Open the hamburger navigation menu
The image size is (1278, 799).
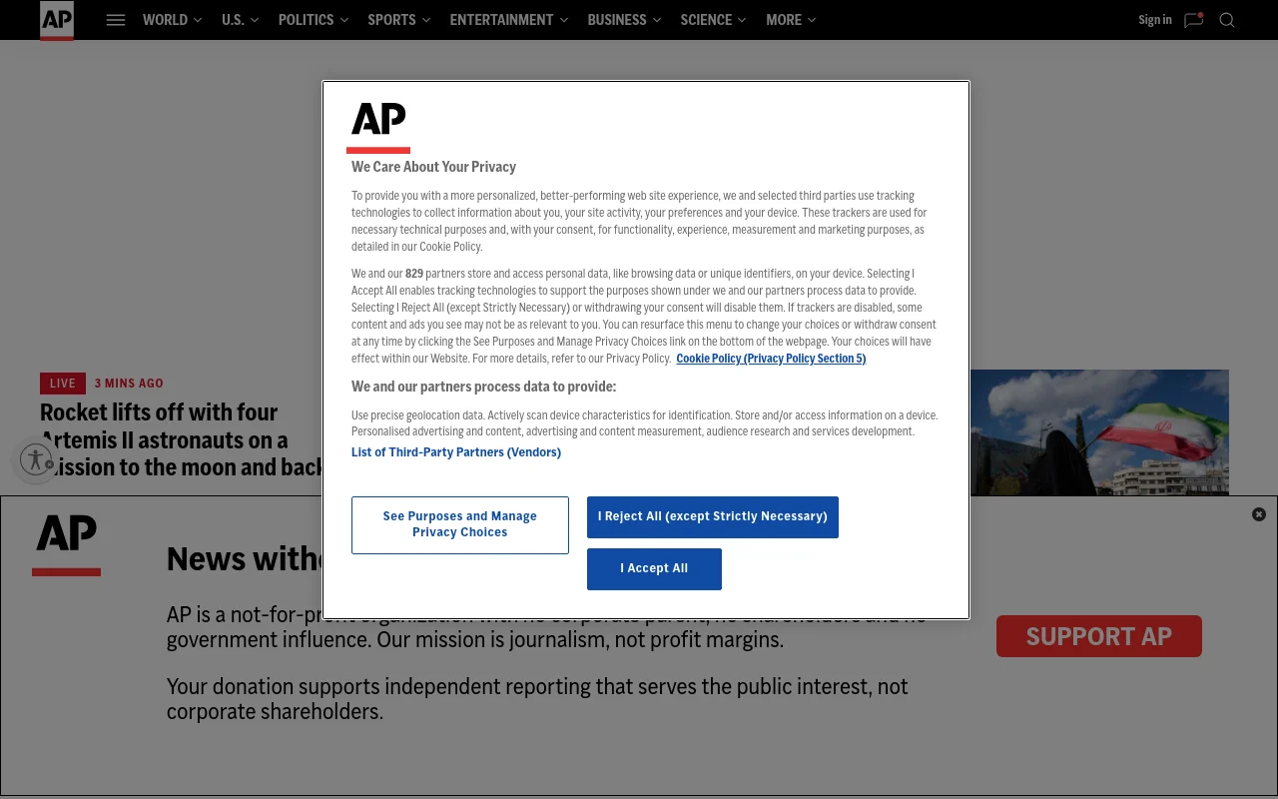click(116, 20)
